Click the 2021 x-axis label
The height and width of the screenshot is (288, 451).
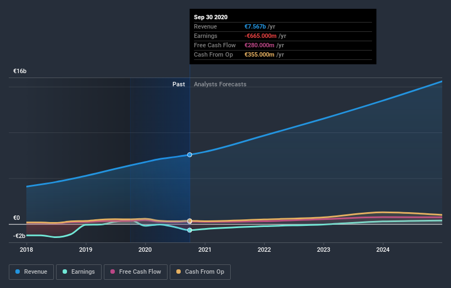point(204,250)
